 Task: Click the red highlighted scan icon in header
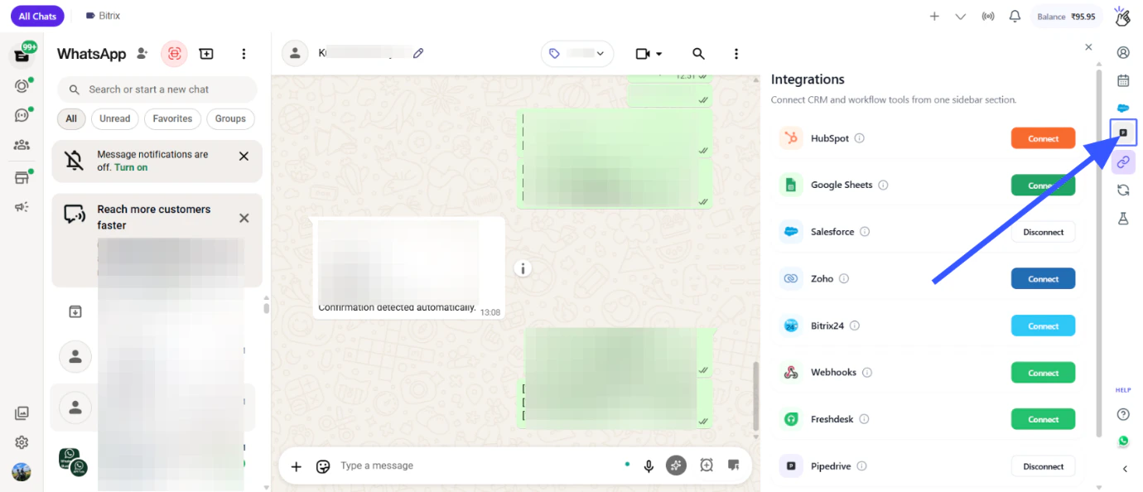pos(174,54)
